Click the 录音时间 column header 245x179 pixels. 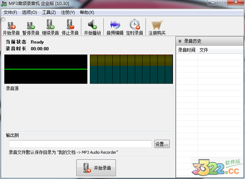[x=187, y=50]
